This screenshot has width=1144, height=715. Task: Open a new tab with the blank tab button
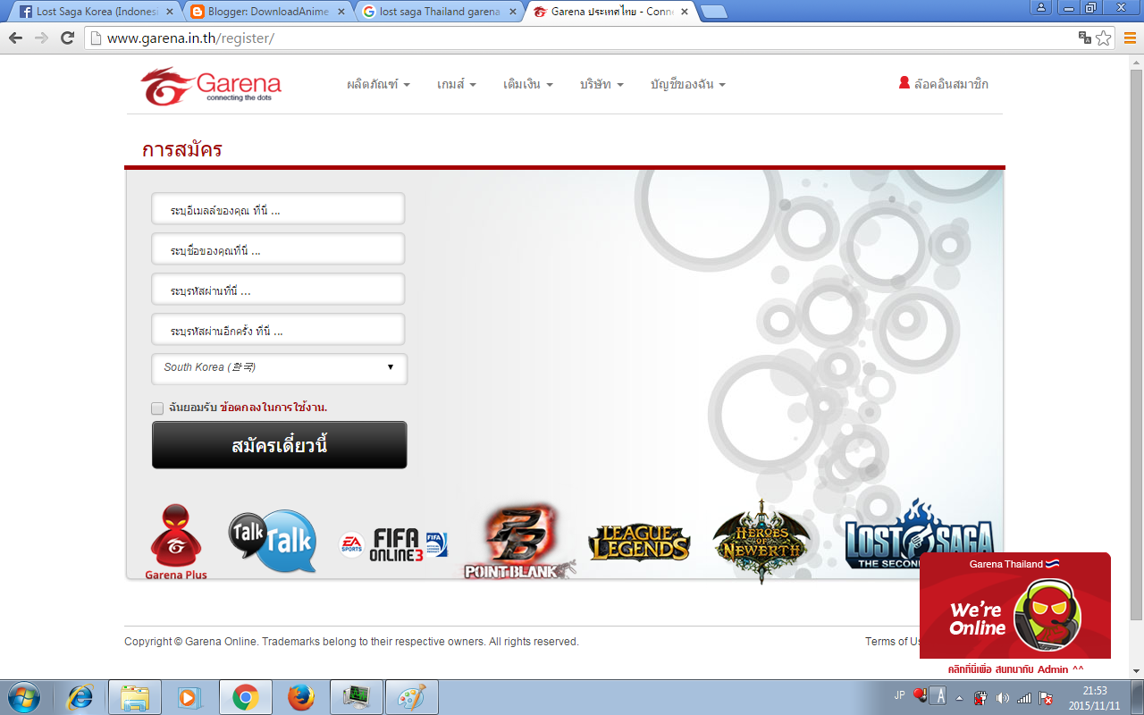click(x=714, y=12)
